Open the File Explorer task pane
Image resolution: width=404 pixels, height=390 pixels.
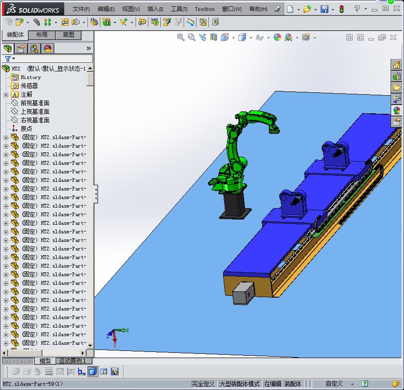pos(396,88)
